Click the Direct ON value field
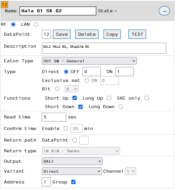 [125, 72]
